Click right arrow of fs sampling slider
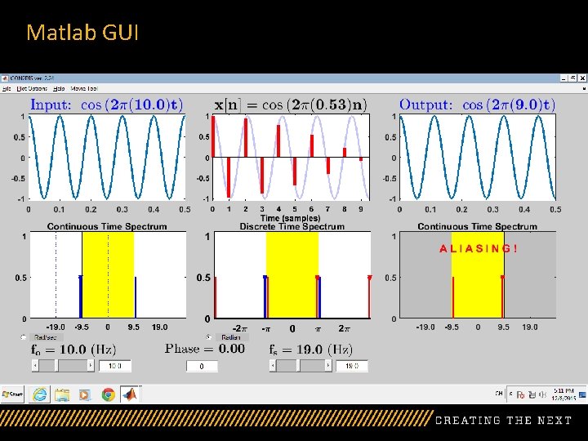Viewport: 588px width, 441px height. 328,365
